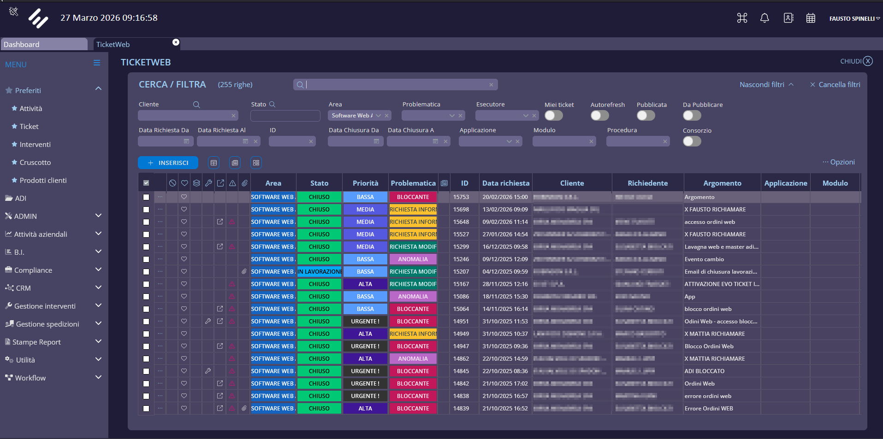Click the command key icon in header
This screenshot has height=439, width=883.
tap(742, 18)
